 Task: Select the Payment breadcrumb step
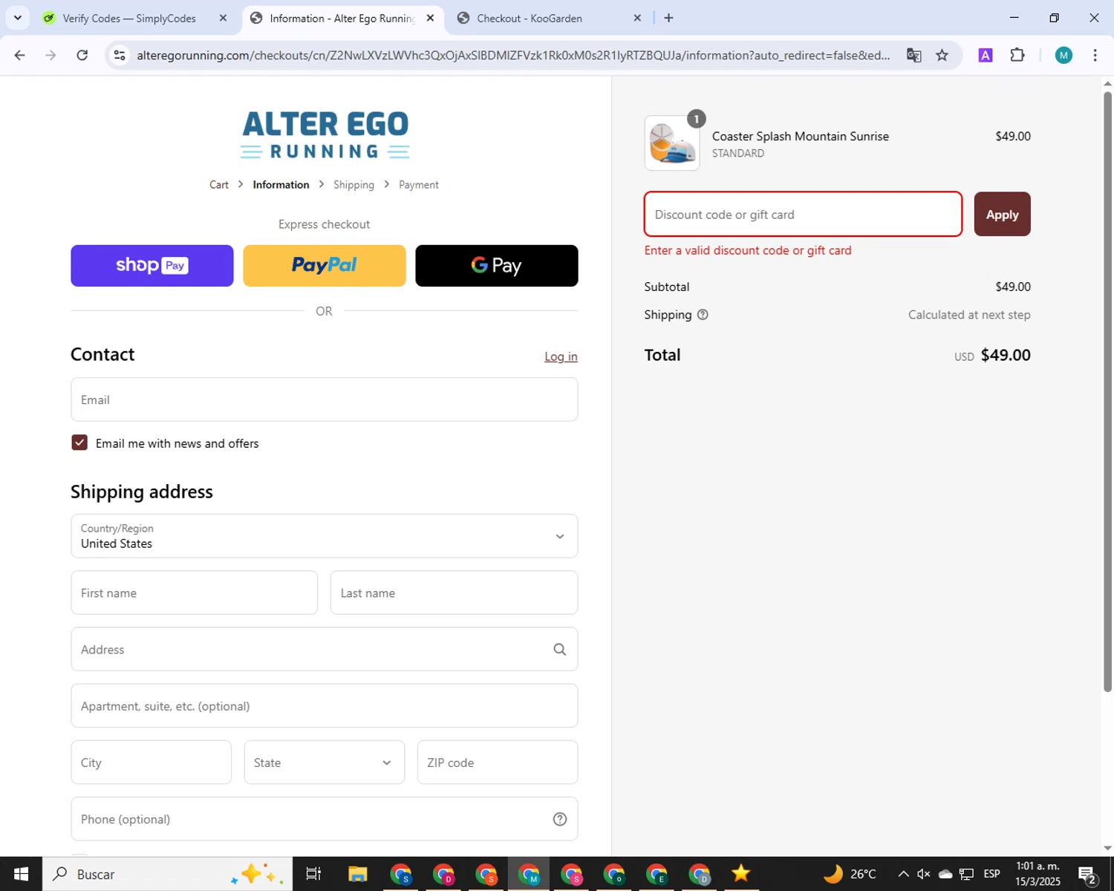419,185
